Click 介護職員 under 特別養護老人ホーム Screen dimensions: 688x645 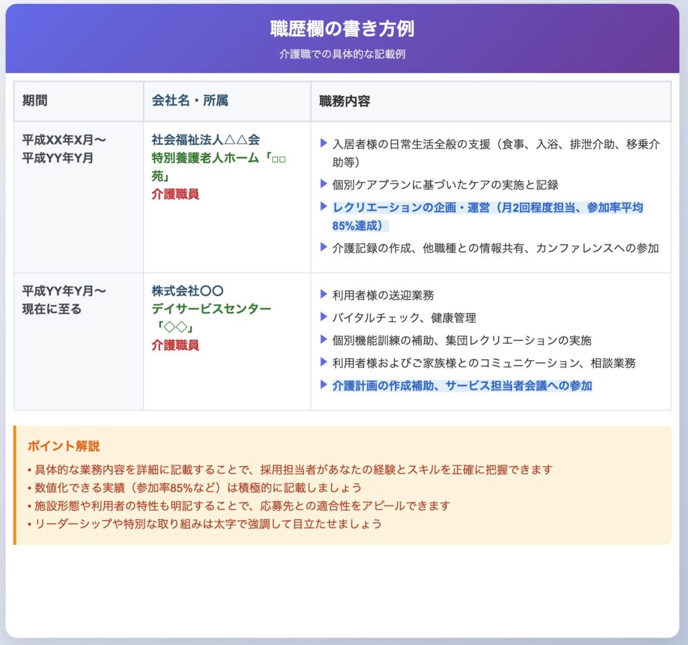[x=175, y=194]
